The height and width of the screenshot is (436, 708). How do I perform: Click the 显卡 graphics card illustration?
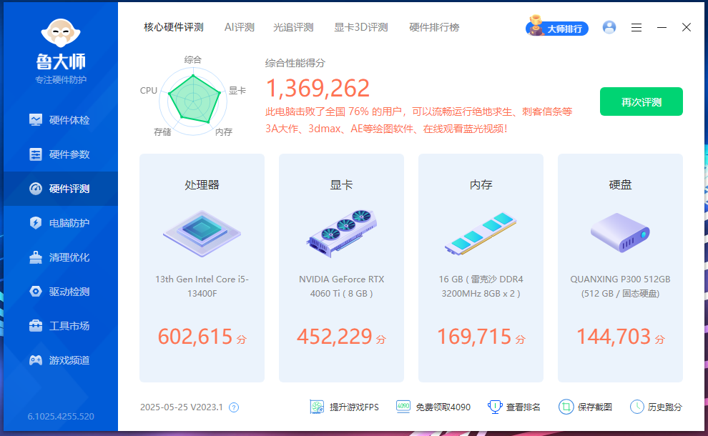click(x=341, y=233)
